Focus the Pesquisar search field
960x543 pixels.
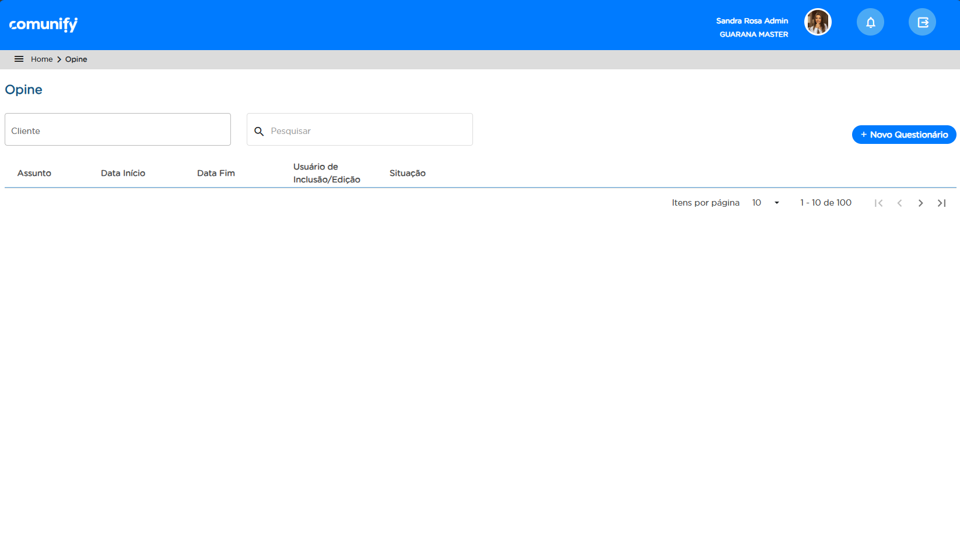[360, 129]
